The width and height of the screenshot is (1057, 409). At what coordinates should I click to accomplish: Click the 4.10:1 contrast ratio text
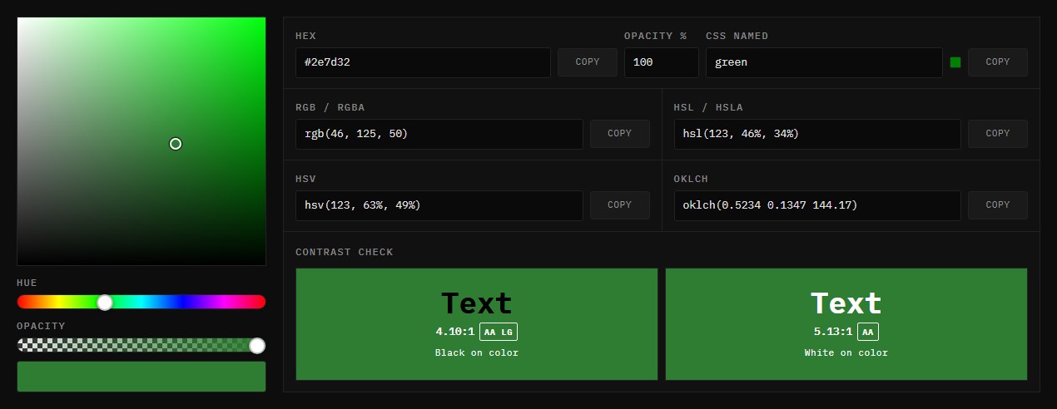[x=455, y=332]
